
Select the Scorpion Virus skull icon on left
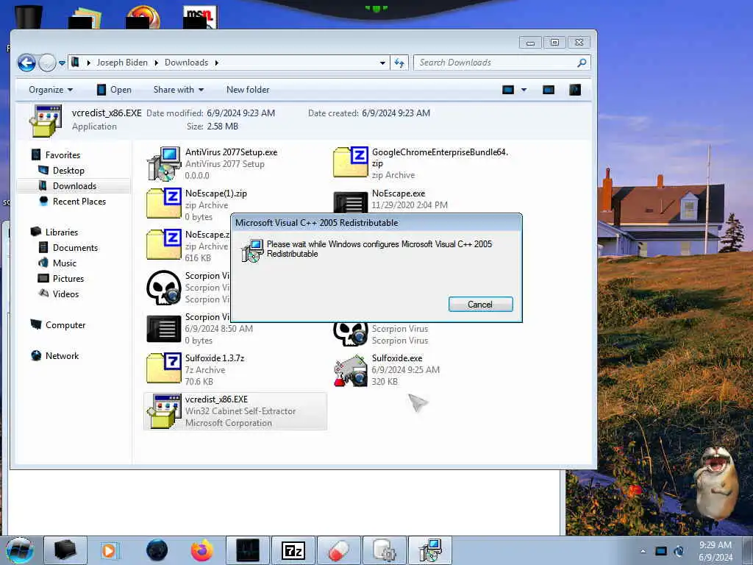164,288
